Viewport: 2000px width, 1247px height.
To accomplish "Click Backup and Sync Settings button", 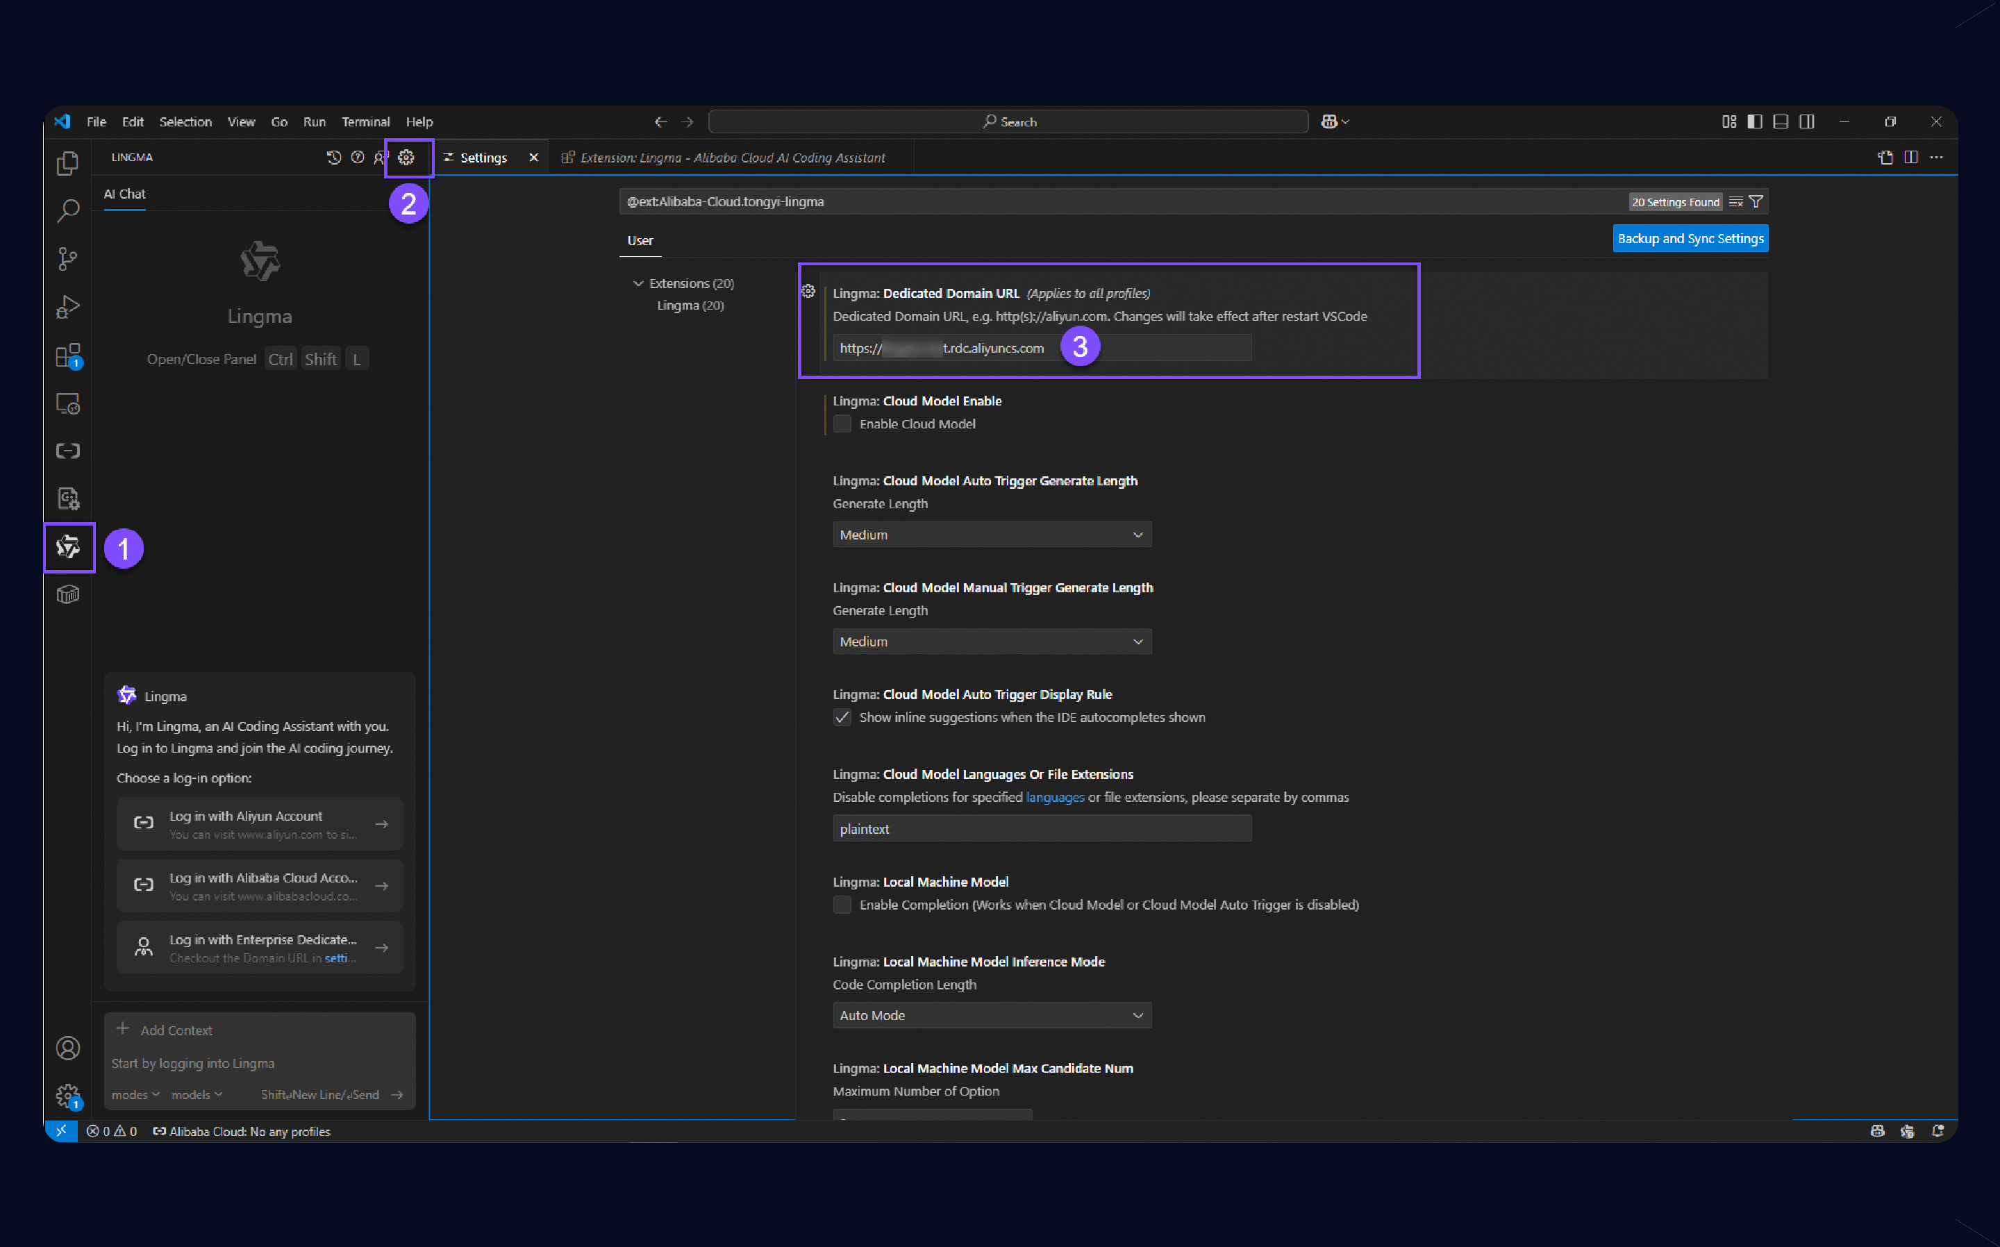I will (1690, 239).
